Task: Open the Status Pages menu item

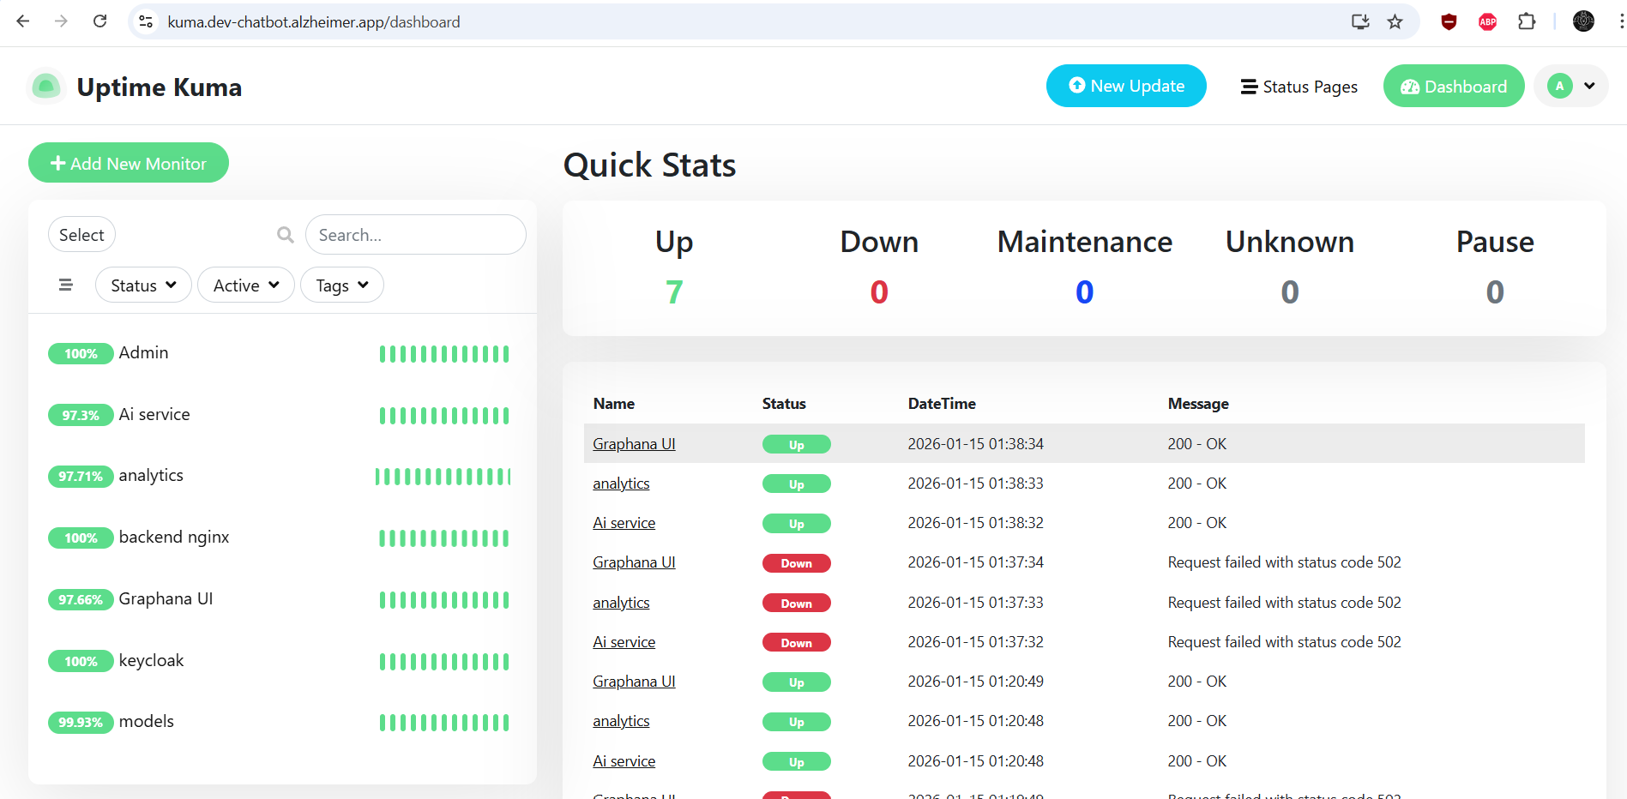Action: [1299, 87]
